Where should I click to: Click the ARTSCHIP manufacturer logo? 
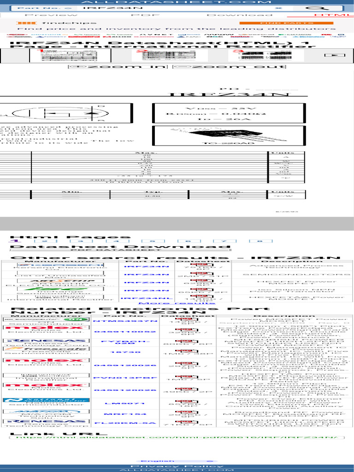60,281
